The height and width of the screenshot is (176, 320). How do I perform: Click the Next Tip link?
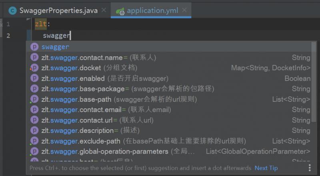coord(266,168)
